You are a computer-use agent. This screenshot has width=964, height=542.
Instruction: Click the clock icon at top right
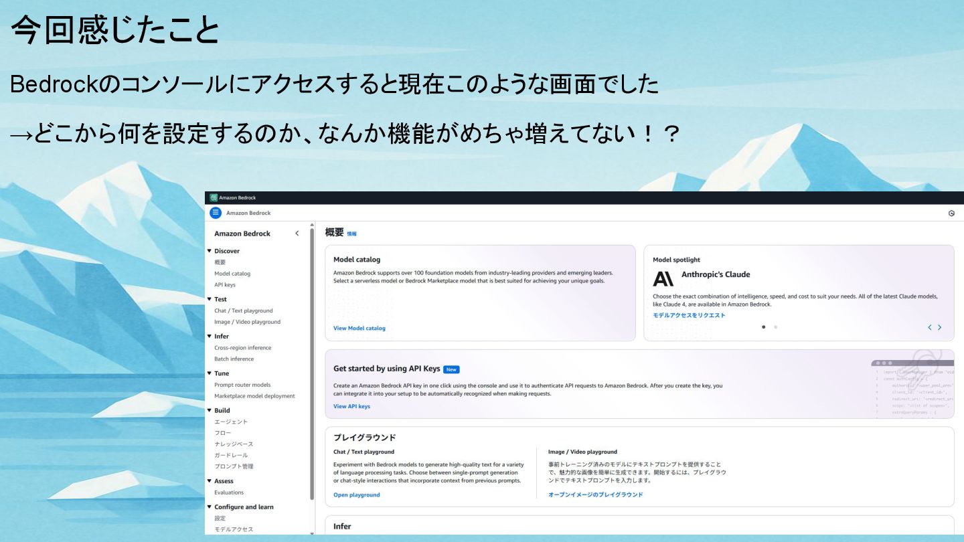point(951,213)
